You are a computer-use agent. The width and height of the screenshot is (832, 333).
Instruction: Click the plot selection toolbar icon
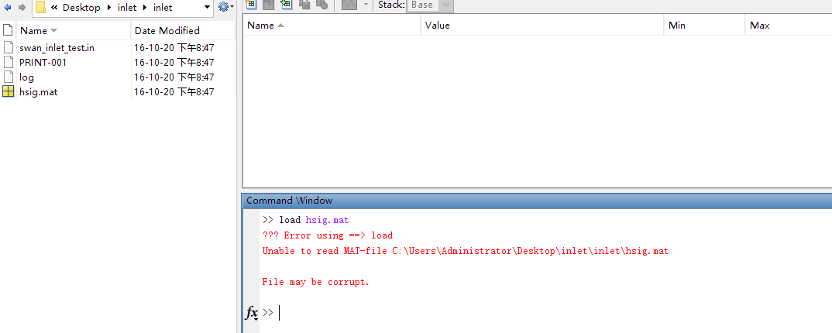(349, 5)
